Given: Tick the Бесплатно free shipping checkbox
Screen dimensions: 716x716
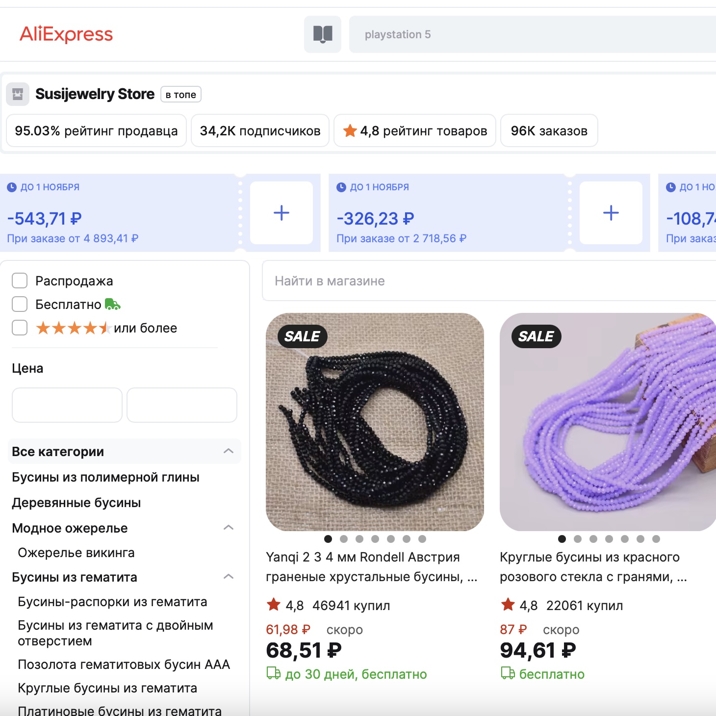Looking at the screenshot, I should pyautogui.click(x=20, y=304).
